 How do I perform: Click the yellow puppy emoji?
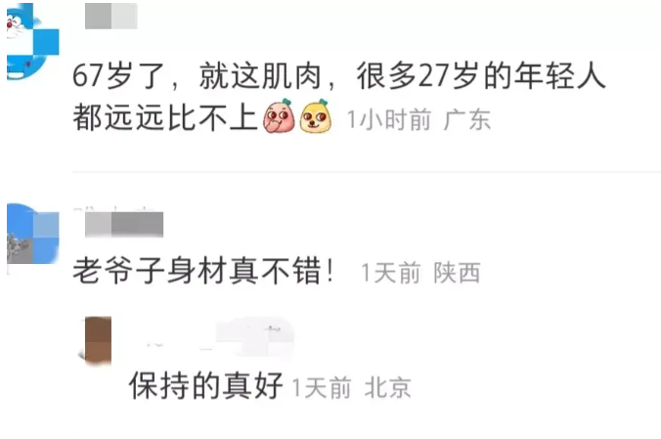pos(315,116)
